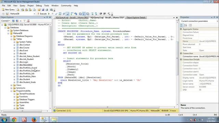Collapse the Tables folder node
The image size is (219, 123).
(11, 39)
